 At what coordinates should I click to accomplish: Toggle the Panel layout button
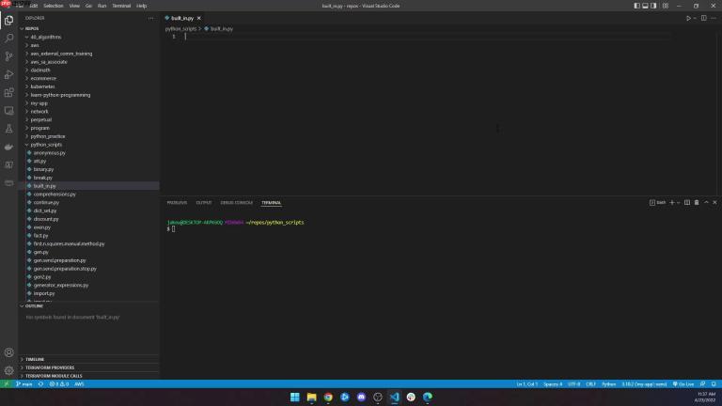[645, 6]
